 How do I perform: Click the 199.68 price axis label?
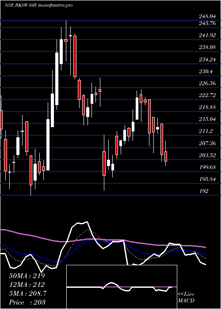coord(207,167)
